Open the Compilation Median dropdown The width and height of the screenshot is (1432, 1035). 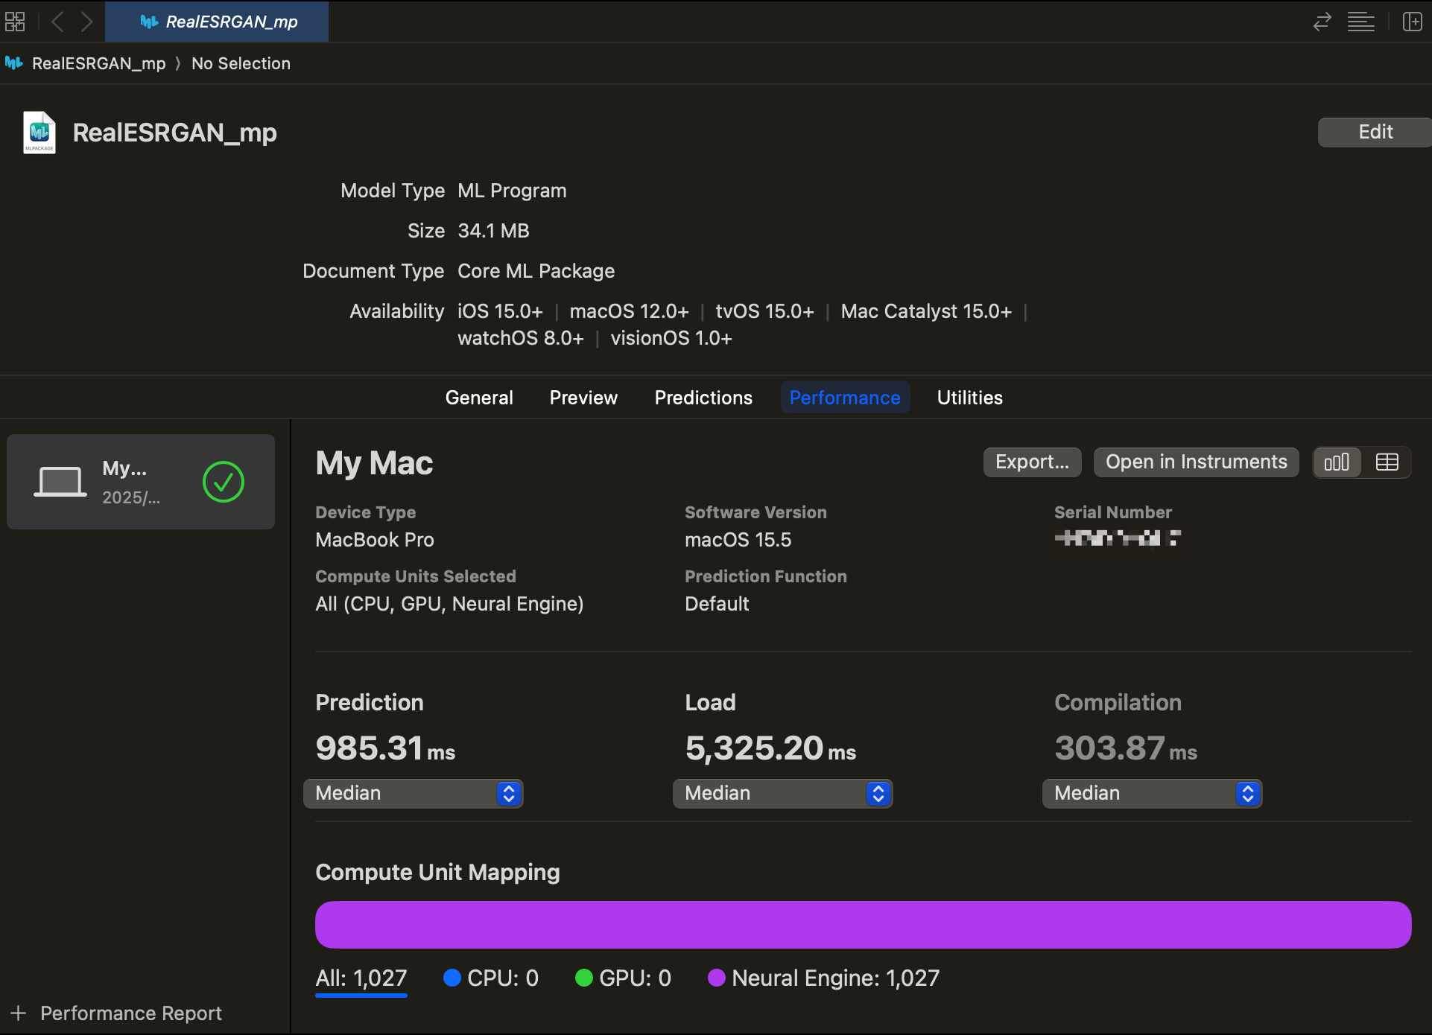point(1152,793)
